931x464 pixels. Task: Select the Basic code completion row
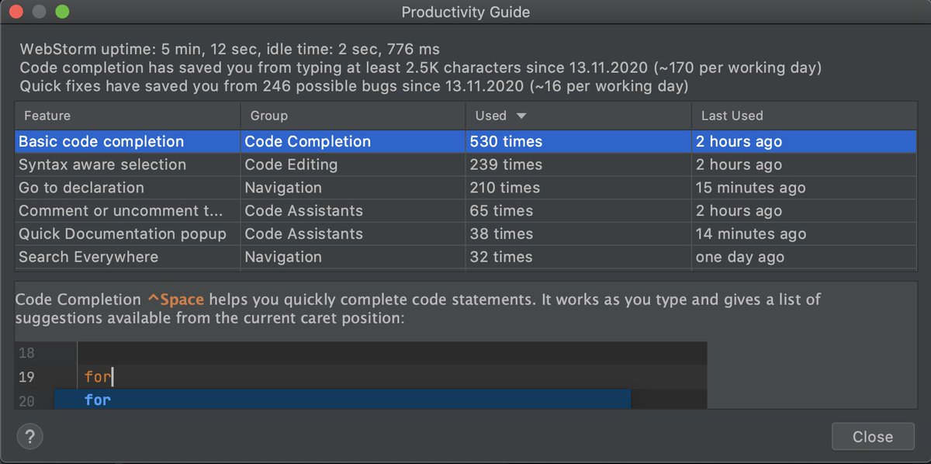[101, 141]
